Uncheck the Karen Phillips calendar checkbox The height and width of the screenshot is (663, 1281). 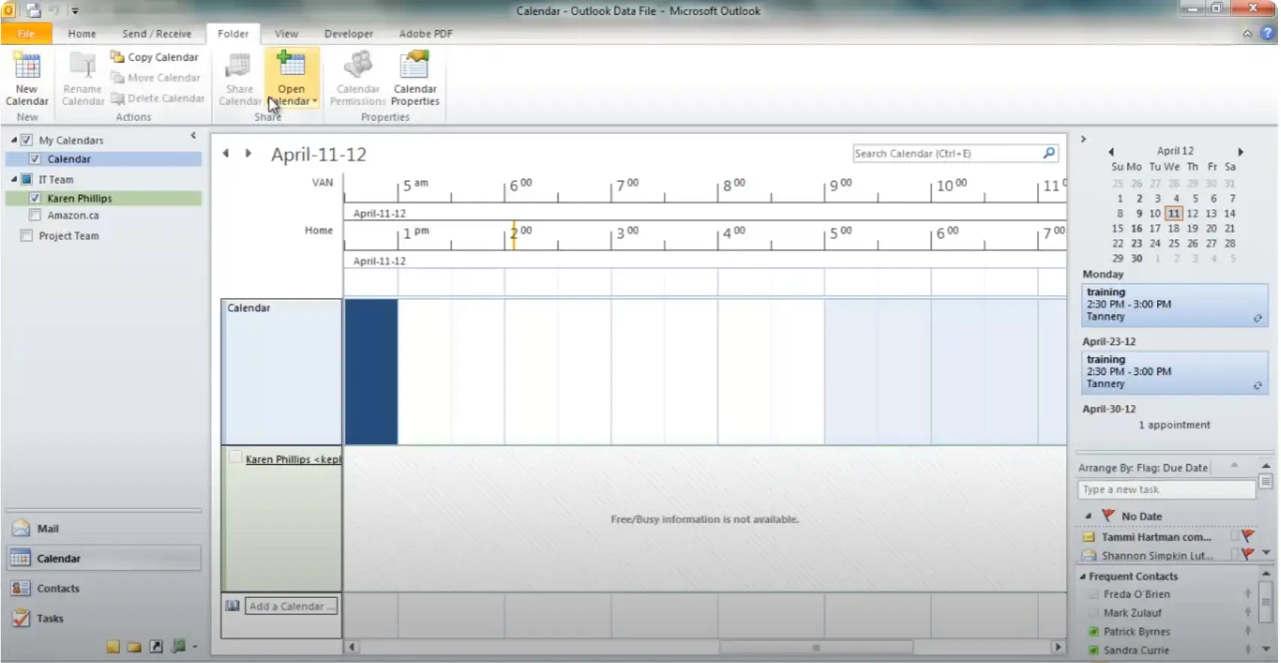[x=34, y=198]
